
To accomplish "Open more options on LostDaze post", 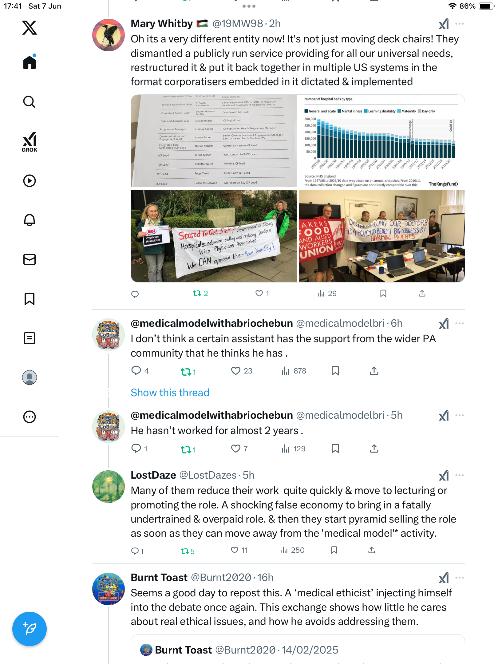I will 460,475.
